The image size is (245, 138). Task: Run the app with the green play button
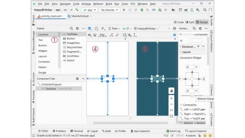(124, 10)
